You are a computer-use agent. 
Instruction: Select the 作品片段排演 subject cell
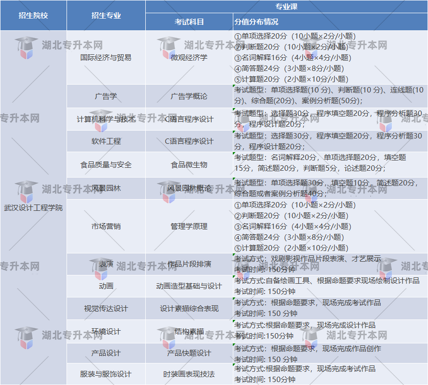[189, 264]
